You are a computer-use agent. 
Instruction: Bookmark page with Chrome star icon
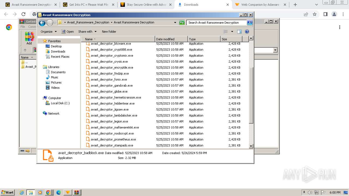315,14
